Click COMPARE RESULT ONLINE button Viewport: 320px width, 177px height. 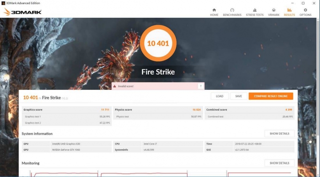point(271,96)
